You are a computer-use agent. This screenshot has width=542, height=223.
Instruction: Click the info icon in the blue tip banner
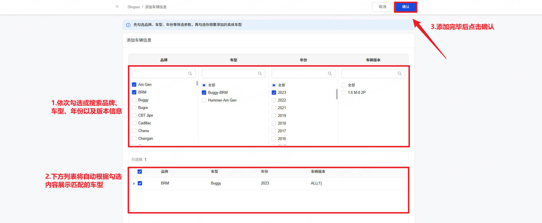coord(128,25)
